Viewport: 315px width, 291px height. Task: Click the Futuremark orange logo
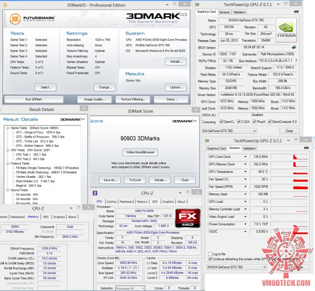click(15, 19)
